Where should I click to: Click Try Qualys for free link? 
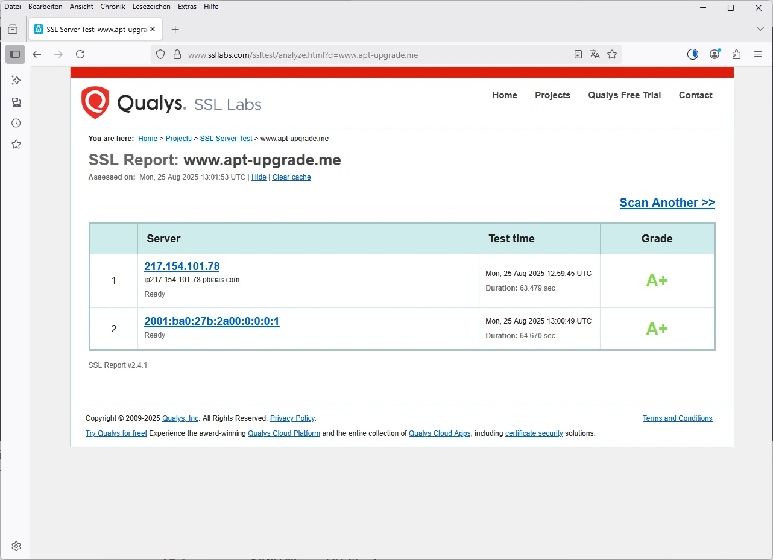116,433
